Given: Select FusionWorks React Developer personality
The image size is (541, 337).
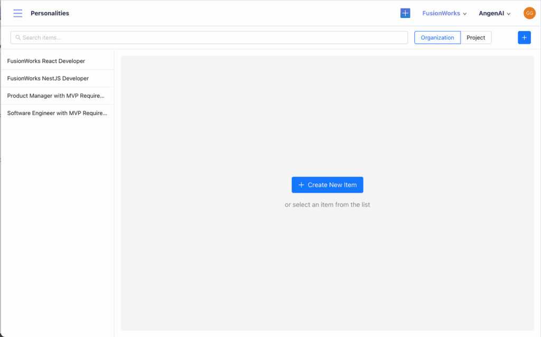Looking at the screenshot, I should tap(46, 61).
